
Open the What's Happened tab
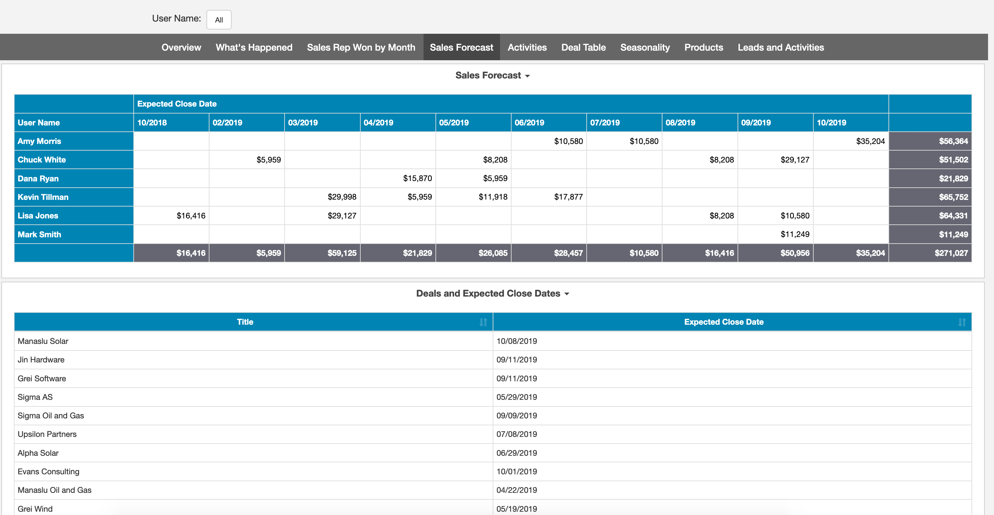pyautogui.click(x=254, y=47)
